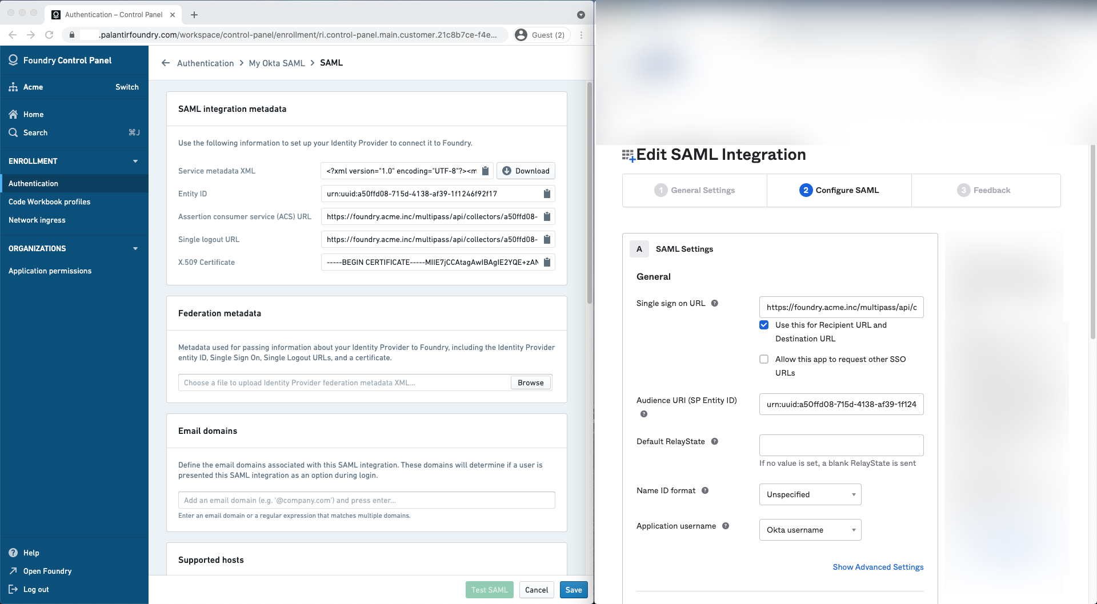Click the Foundry Control Panel logo
1097x604 pixels.
(13, 60)
